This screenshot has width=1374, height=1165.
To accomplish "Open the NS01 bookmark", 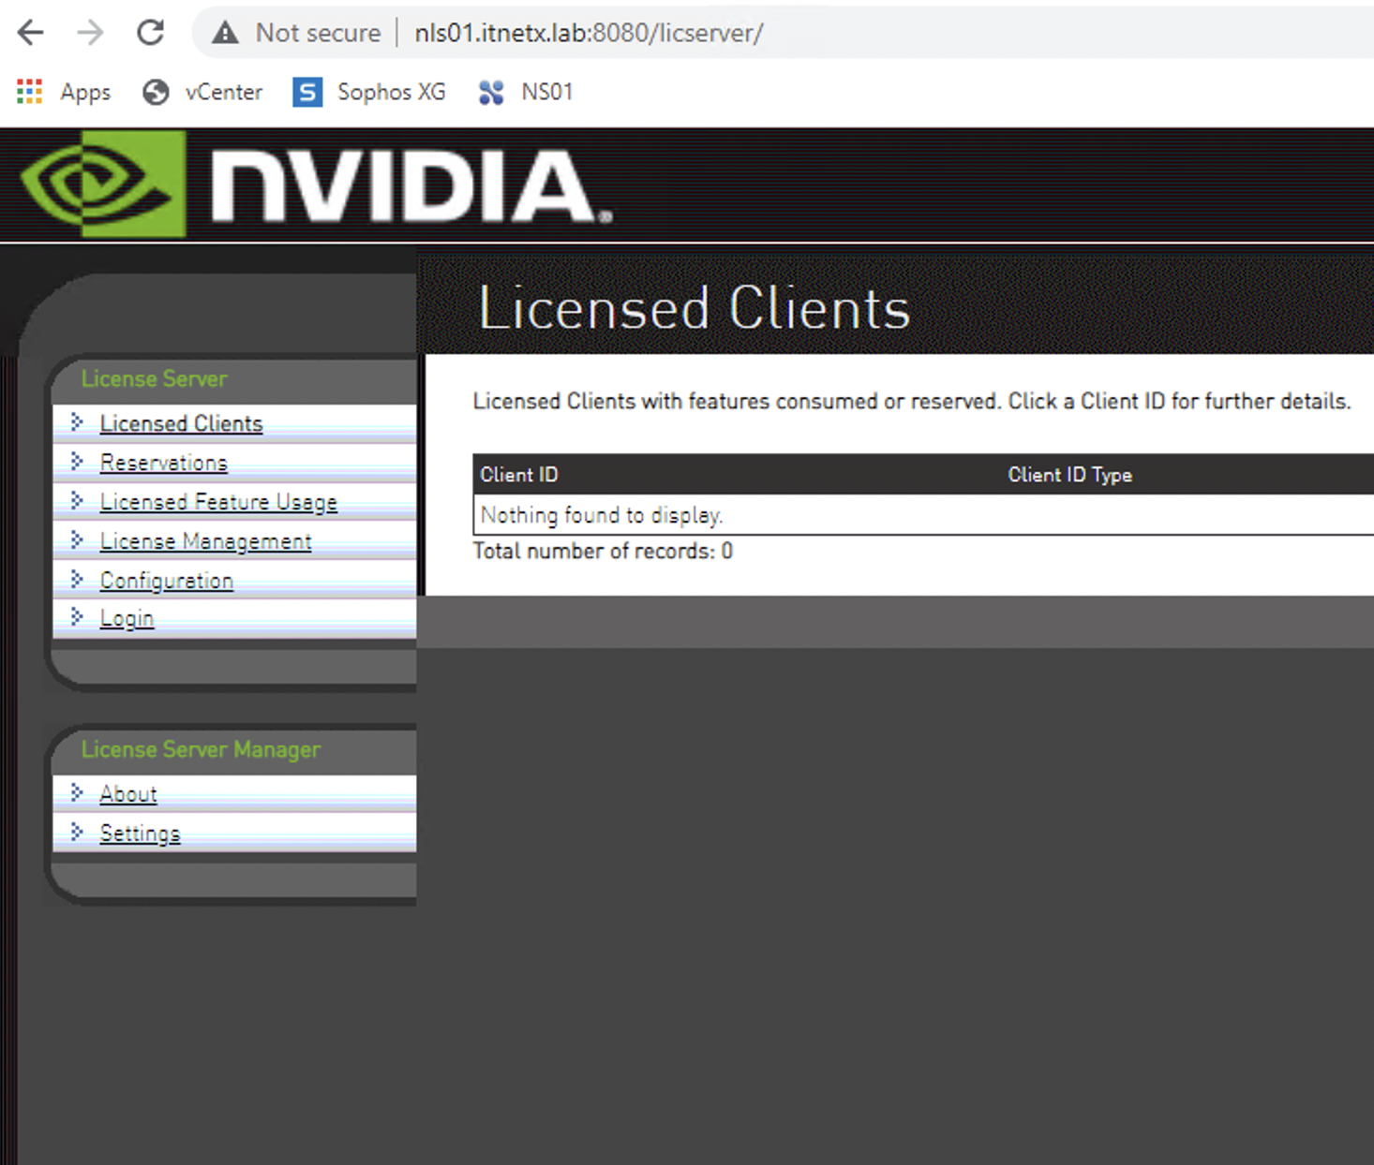I will [526, 92].
